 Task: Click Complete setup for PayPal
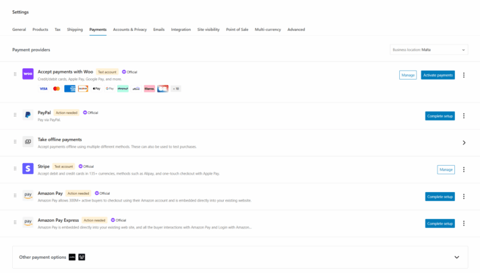pos(440,116)
